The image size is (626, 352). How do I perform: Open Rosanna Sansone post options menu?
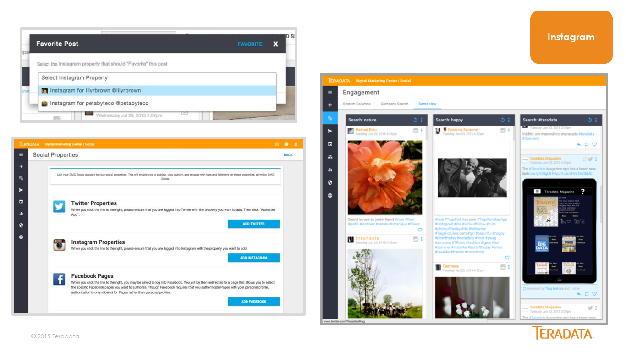(x=509, y=131)
